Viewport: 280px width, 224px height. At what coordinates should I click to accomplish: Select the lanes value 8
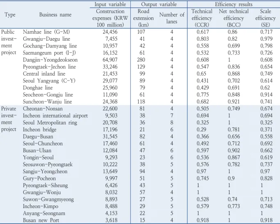point(172,122)
